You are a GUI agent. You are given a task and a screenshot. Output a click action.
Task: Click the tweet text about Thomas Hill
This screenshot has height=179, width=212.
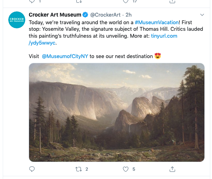pos(104,29)
